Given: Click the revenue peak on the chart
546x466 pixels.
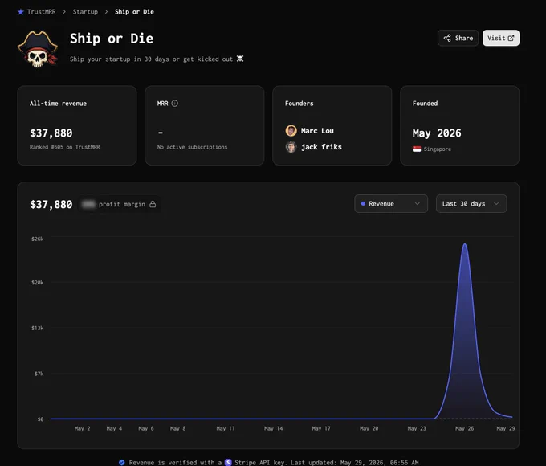Looking at the screenshot, I should [x=465, y=244].
